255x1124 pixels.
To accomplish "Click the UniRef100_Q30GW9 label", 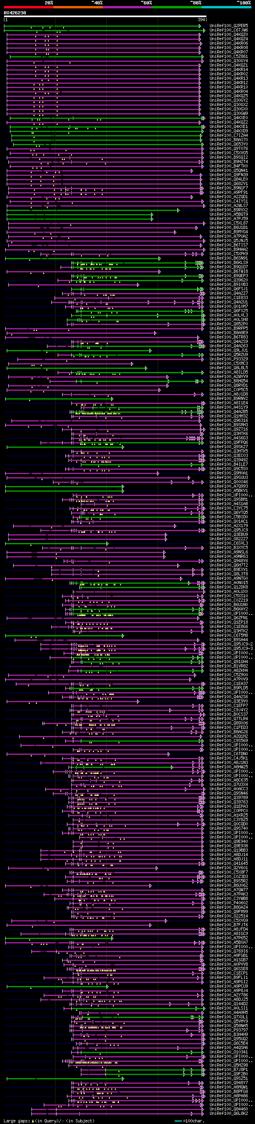I will tap(229, 114).
